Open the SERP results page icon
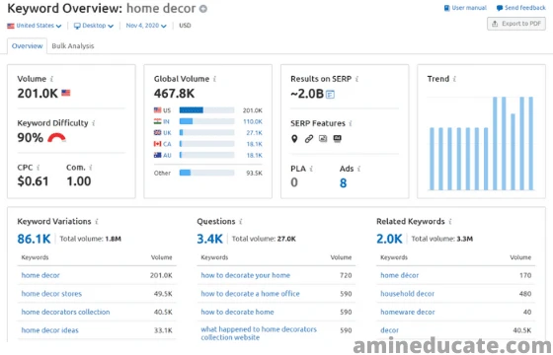Viewport: 553px width, 355px height. (330, 95)
